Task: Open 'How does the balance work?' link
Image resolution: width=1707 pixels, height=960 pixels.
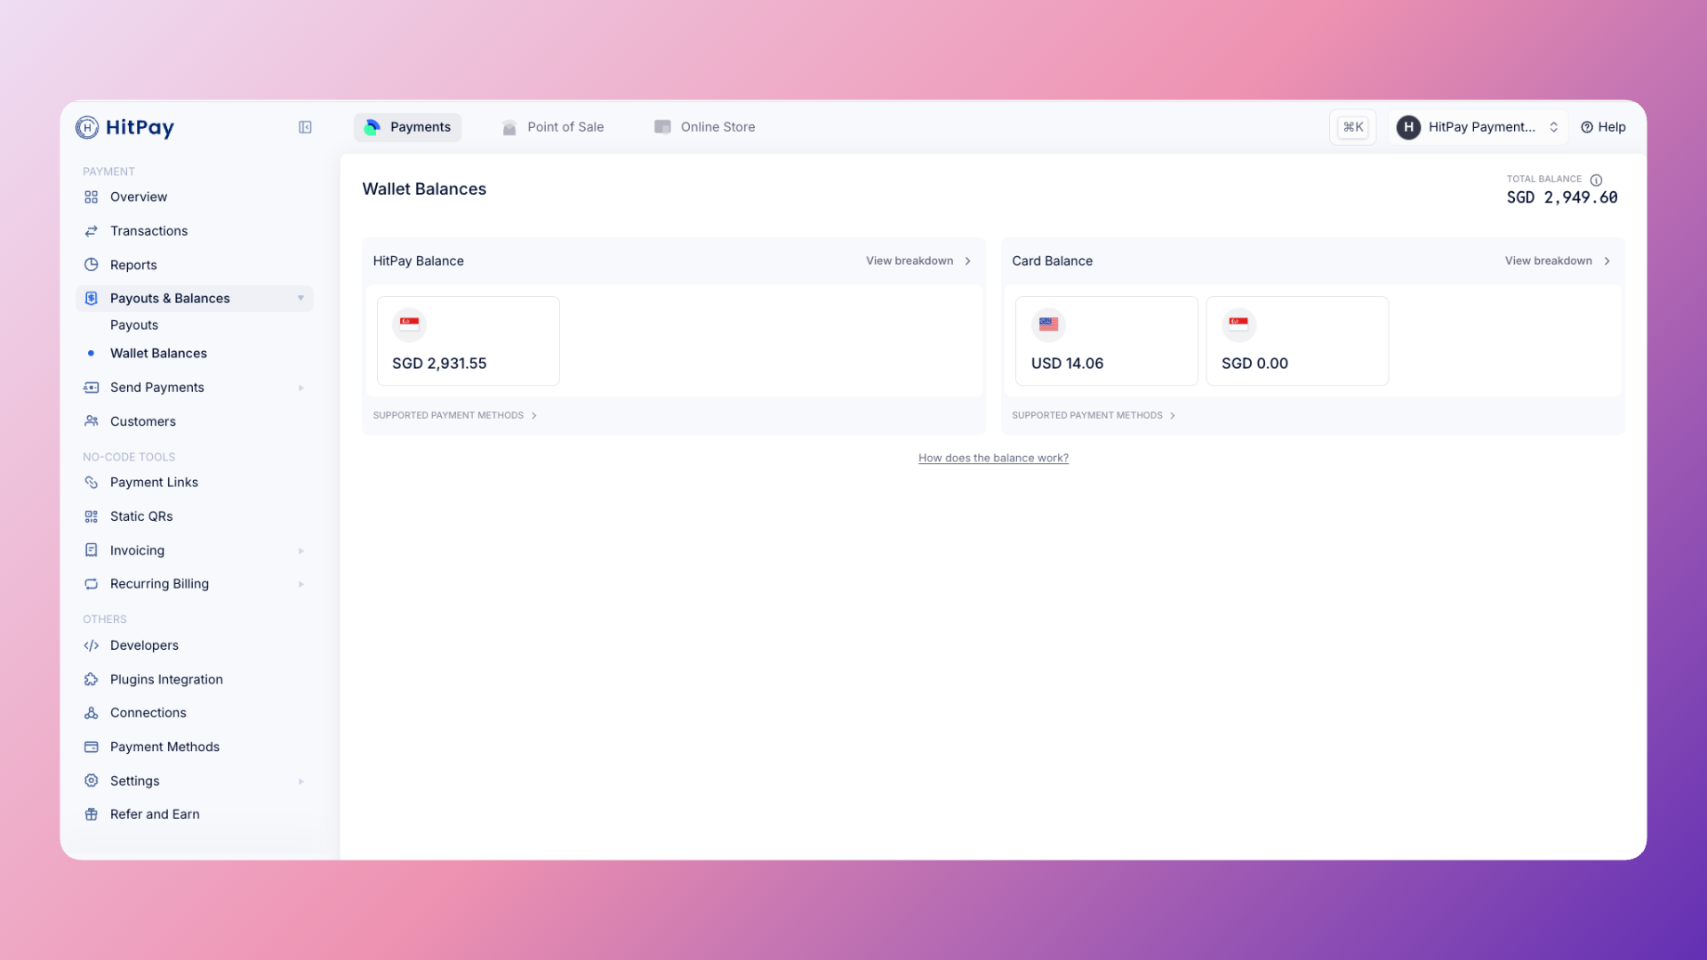Action: coord(993,457)
